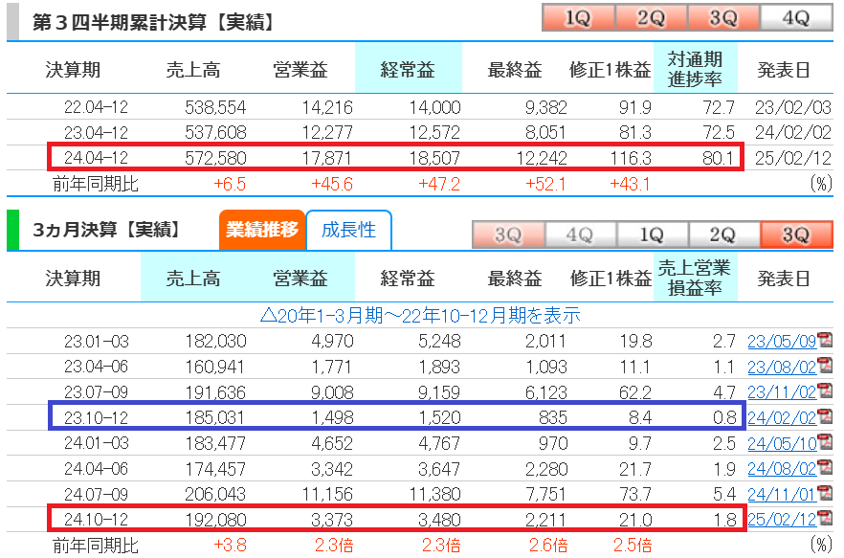
Task: Click 売上営業損益率 column header
Action: click(695, 278)
